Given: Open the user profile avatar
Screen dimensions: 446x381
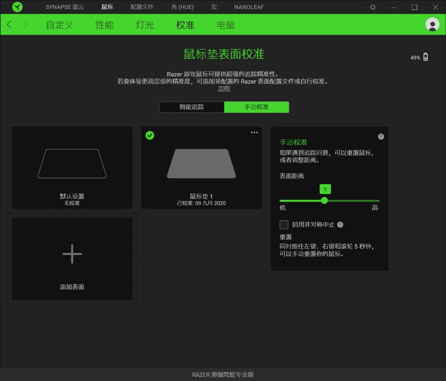Looking at the screenshot, I should 432,25.
